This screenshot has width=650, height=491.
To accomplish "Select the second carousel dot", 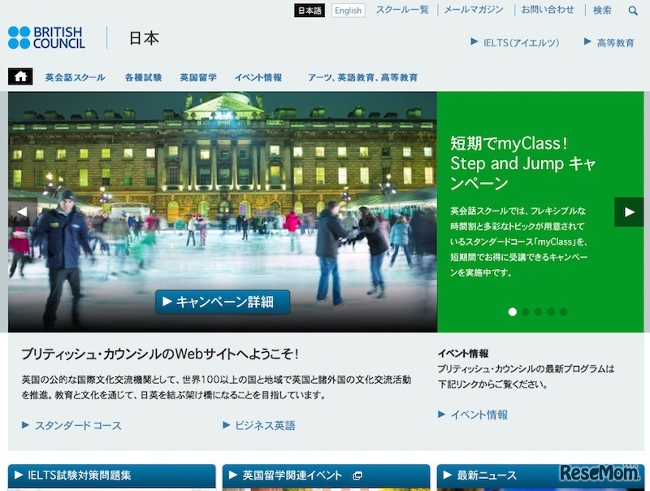I will point(523,310).
